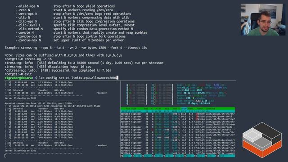Click the '--zombie-max N' option line
Image resolution: width=288 pixels, height=162 pixels.
[x=70, y=40]
